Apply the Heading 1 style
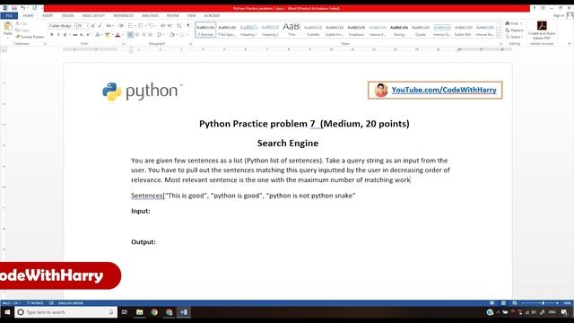The image size is (574, 323). coord(248,30)
